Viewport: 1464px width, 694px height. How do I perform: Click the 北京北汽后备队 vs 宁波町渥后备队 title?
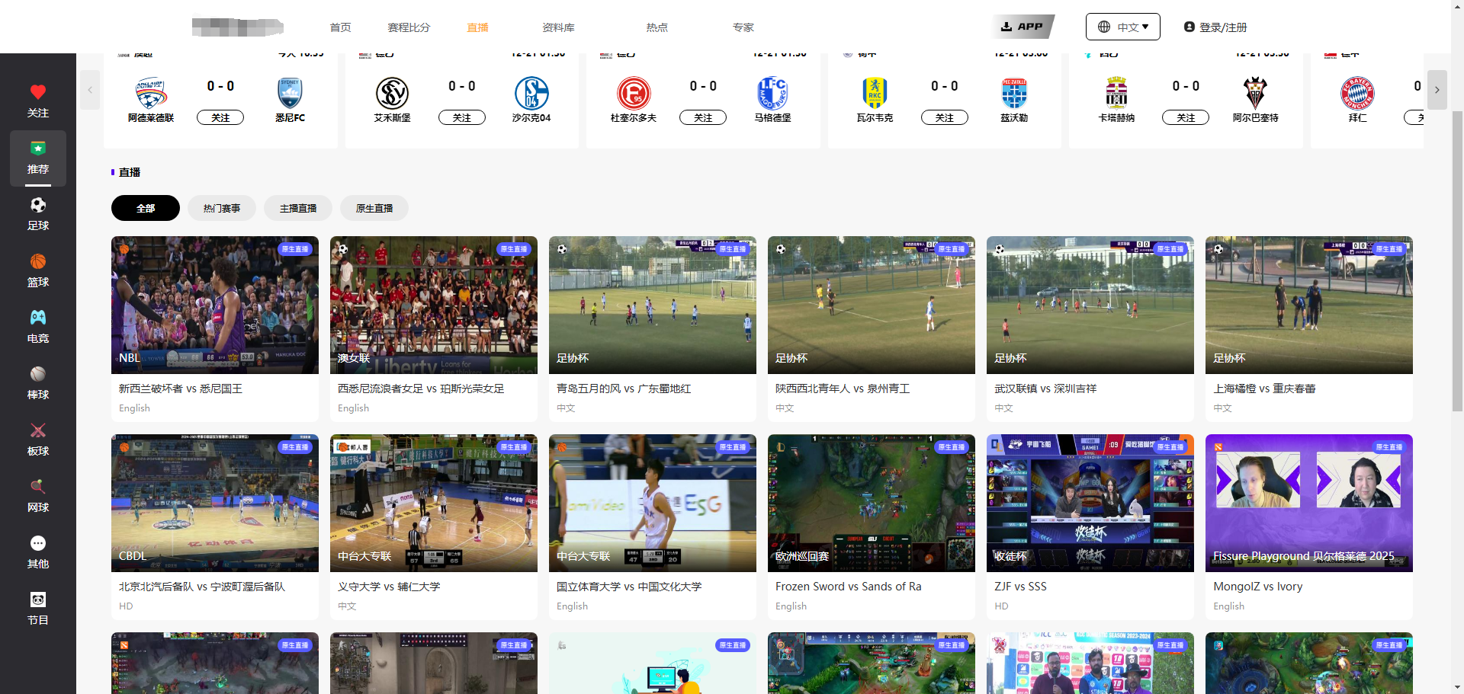tap(202, 587)
